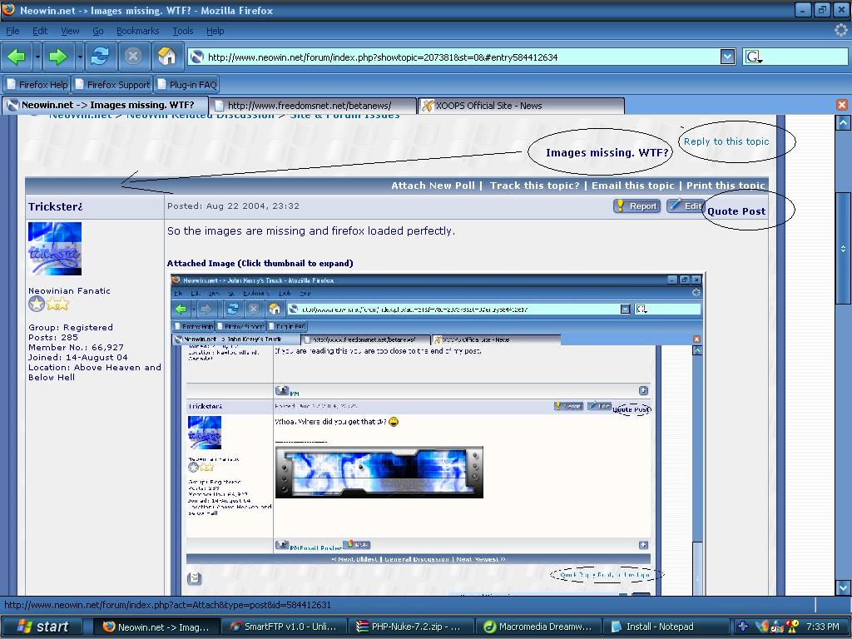The height and width of the screenshot is (639, 852).
Task: Click the green Back arrow button
Action: tap(16, 57)
